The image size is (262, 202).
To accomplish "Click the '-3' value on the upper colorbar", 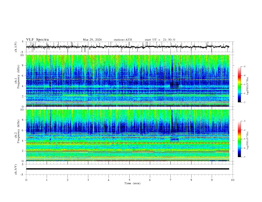I will pyautogui.click(x=244, y=66).
